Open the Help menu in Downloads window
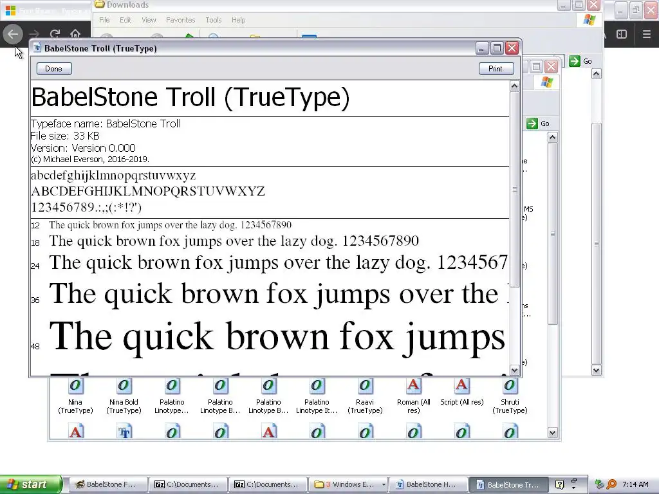Viewport: 659px width, 494px height. 238,20
